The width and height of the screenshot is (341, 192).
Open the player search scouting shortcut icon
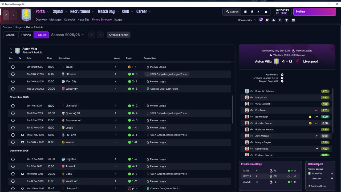(274, 20)
